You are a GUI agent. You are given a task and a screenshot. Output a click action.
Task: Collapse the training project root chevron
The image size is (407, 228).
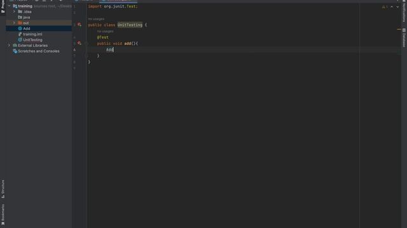point(9,6)
